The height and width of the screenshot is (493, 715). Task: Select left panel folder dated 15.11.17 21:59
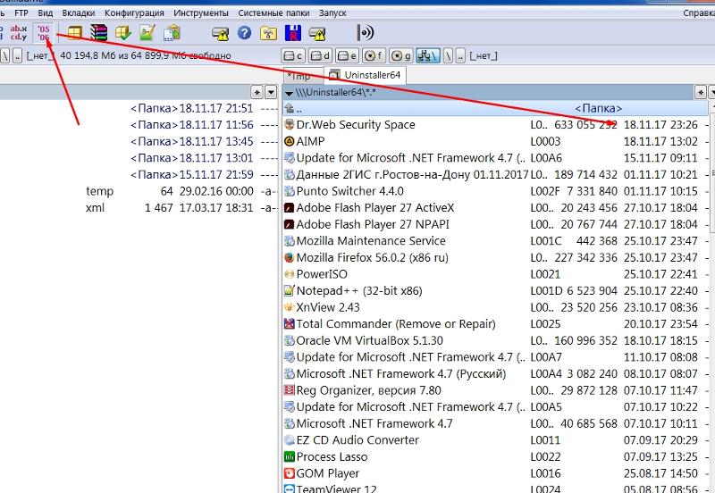[139, 174]
